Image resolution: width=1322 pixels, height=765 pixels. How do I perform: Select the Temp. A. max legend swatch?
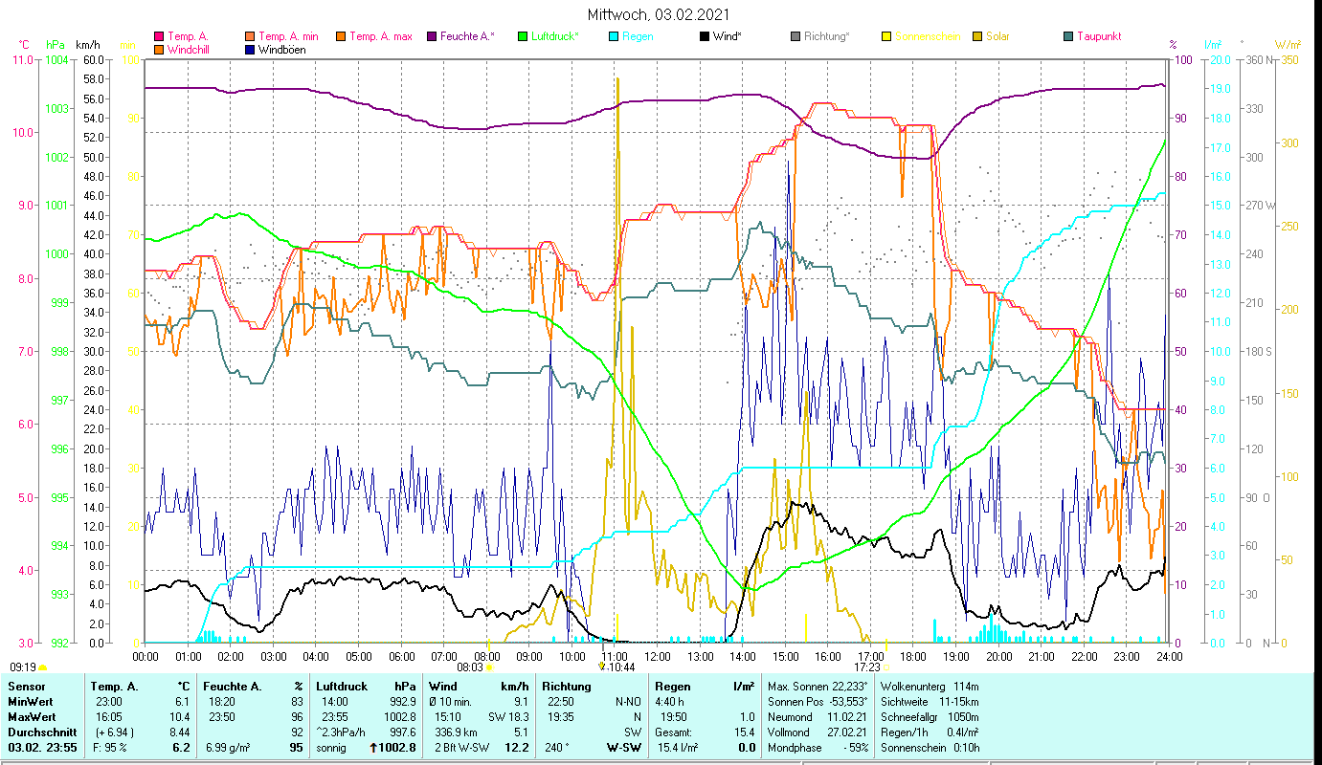(340, 36)
